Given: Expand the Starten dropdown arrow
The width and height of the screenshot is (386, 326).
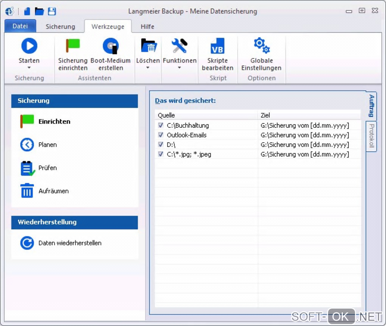Looking at the screenshot, I should point(29,68).
